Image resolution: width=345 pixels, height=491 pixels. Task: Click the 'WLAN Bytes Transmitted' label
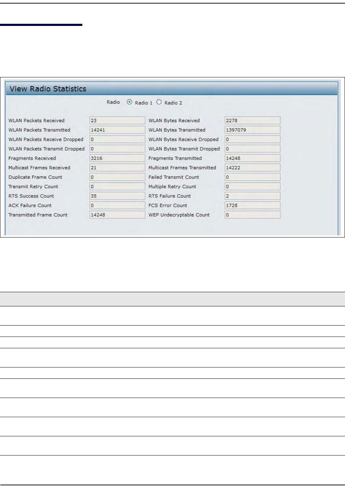[177, 130]
